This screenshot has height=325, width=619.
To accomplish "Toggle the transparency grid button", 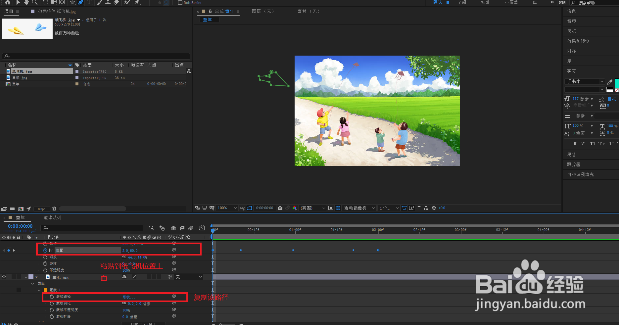I will 338,208.
